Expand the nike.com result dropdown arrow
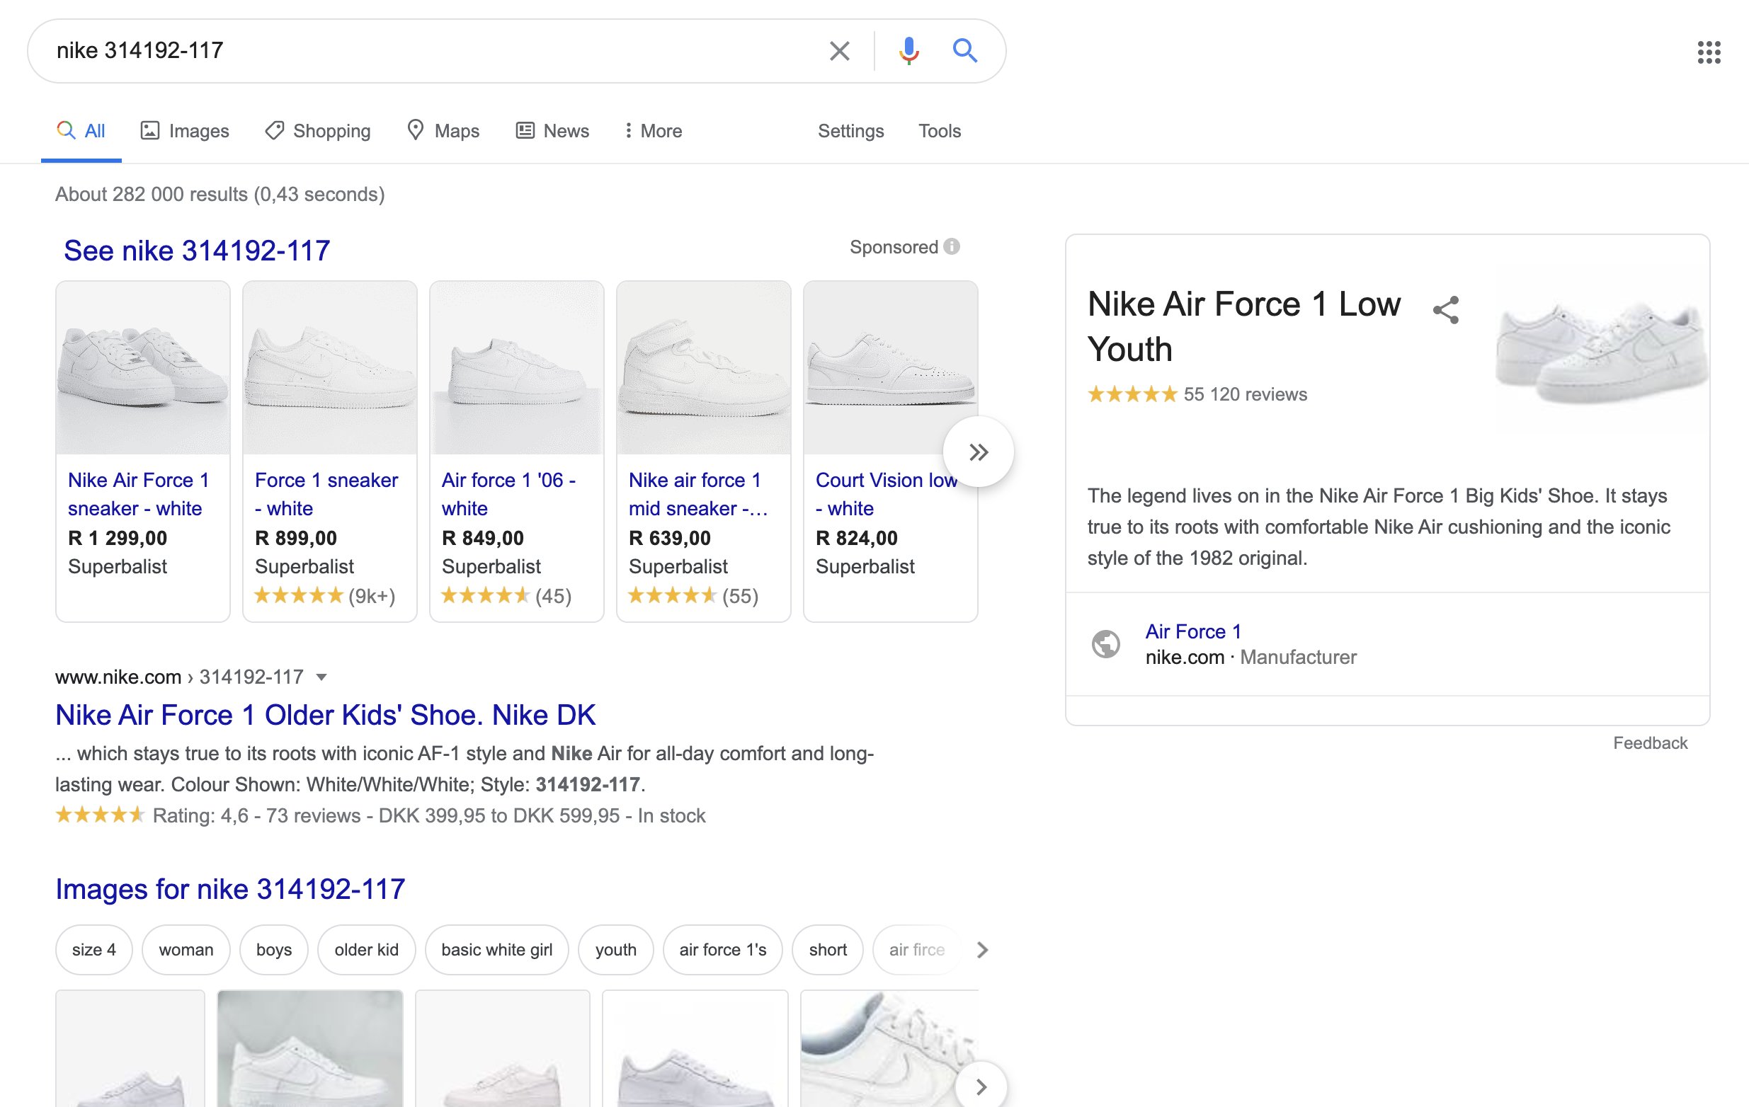The width and height of the screenshot is (1749, 1107). pyautogui.click(x=321, y=677)
